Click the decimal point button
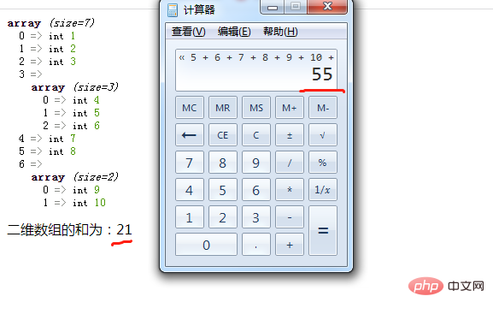 (x=256, y=245)
